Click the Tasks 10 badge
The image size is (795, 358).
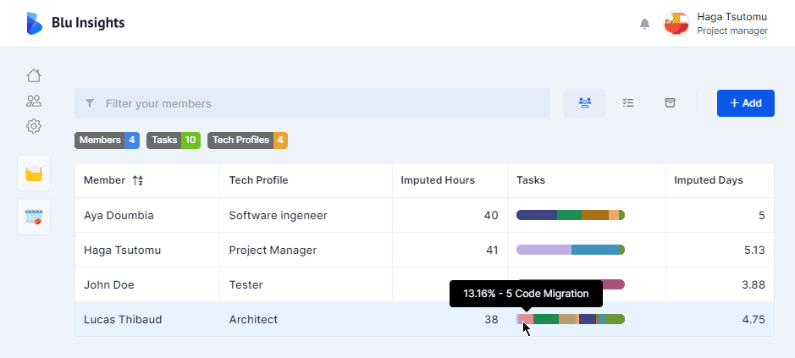click(174, 140)
